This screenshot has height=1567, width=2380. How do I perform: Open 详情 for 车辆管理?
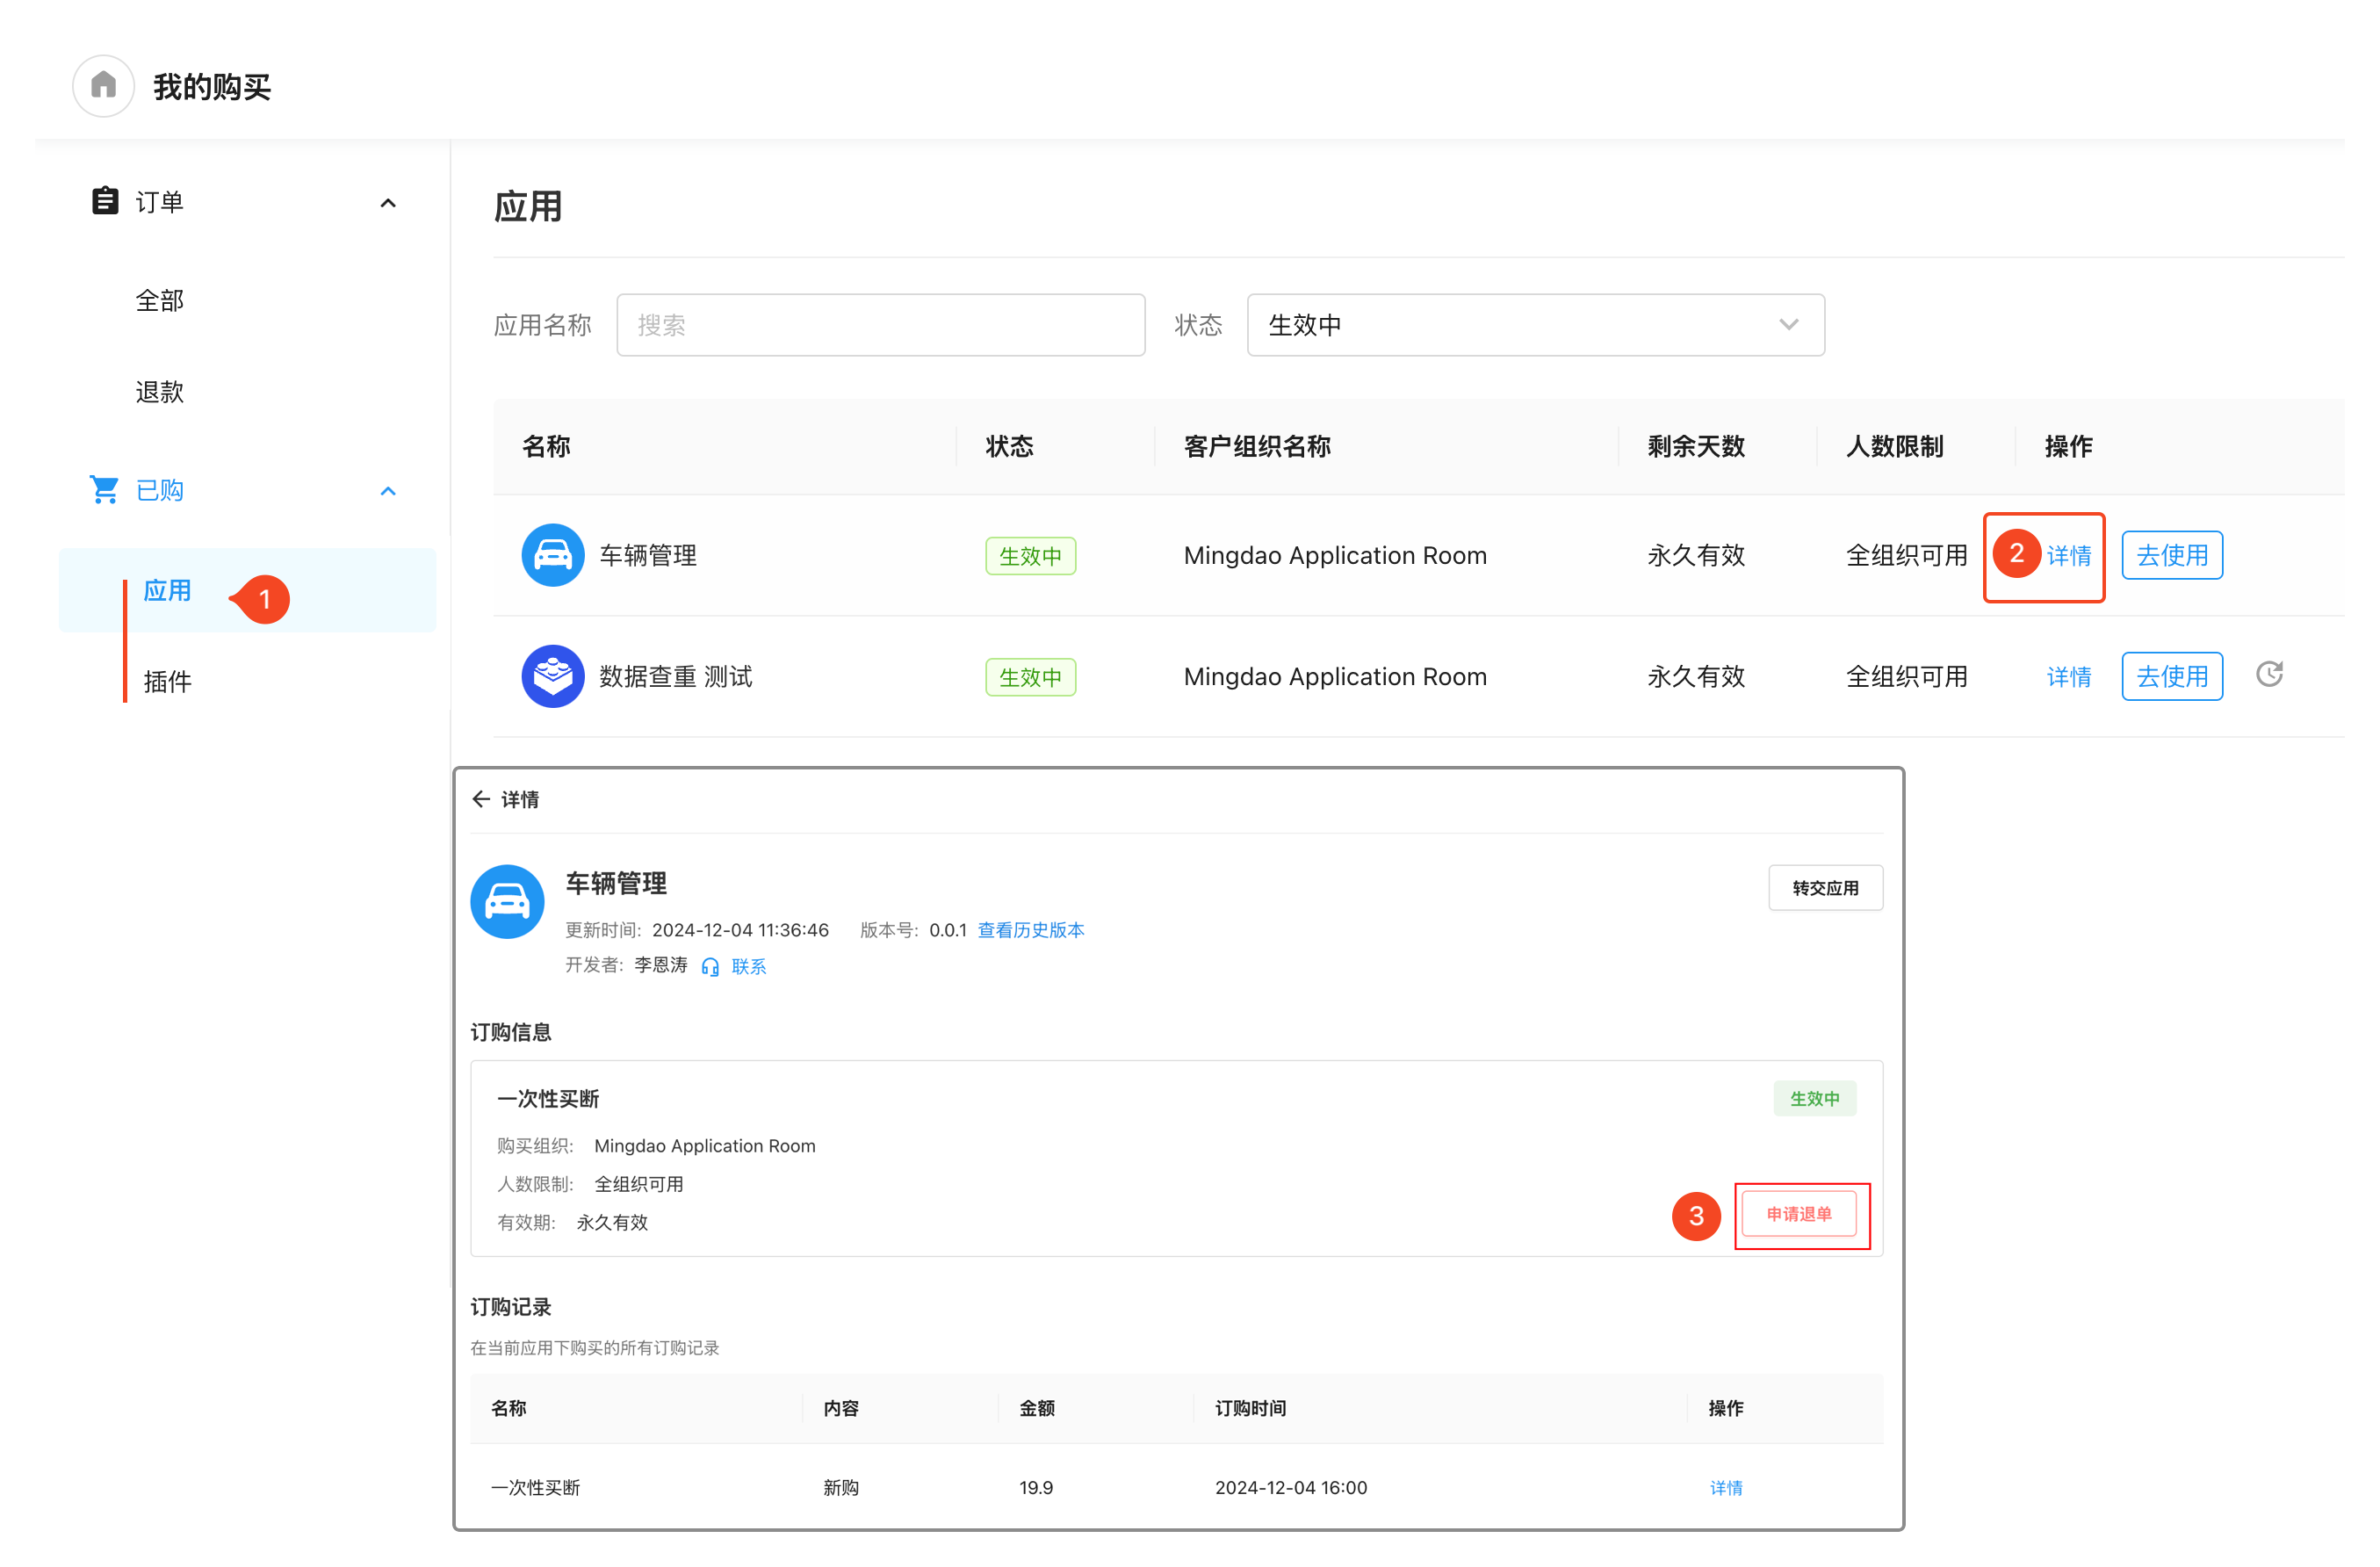pos(2068,556)
